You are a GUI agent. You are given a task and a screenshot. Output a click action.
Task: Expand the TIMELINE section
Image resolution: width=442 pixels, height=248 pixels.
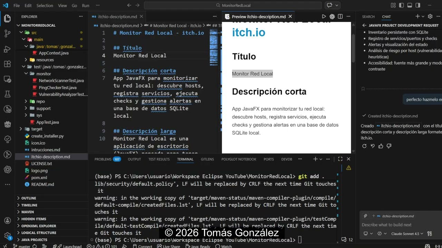(51, 205)
